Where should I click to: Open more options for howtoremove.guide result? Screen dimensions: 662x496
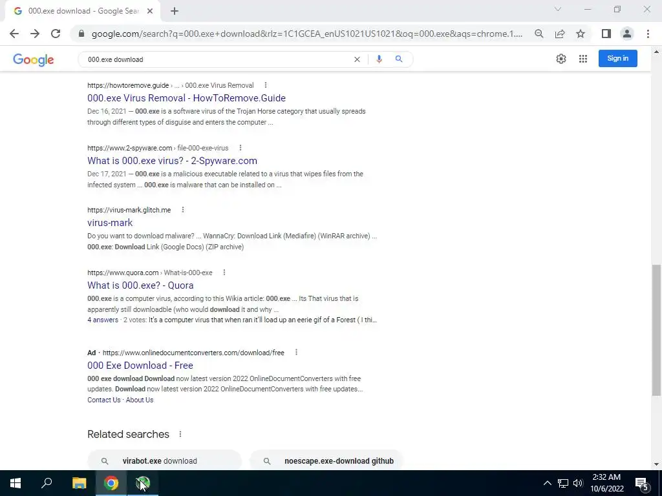click(x=265, y=85)
